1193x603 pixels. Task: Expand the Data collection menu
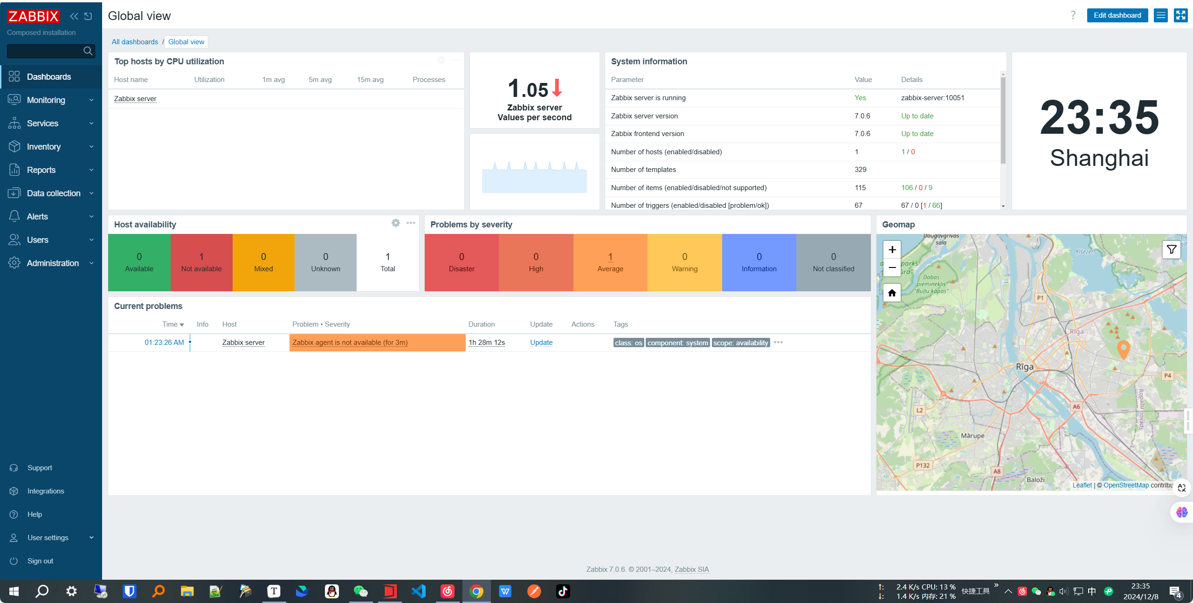[x=51, y=193]
